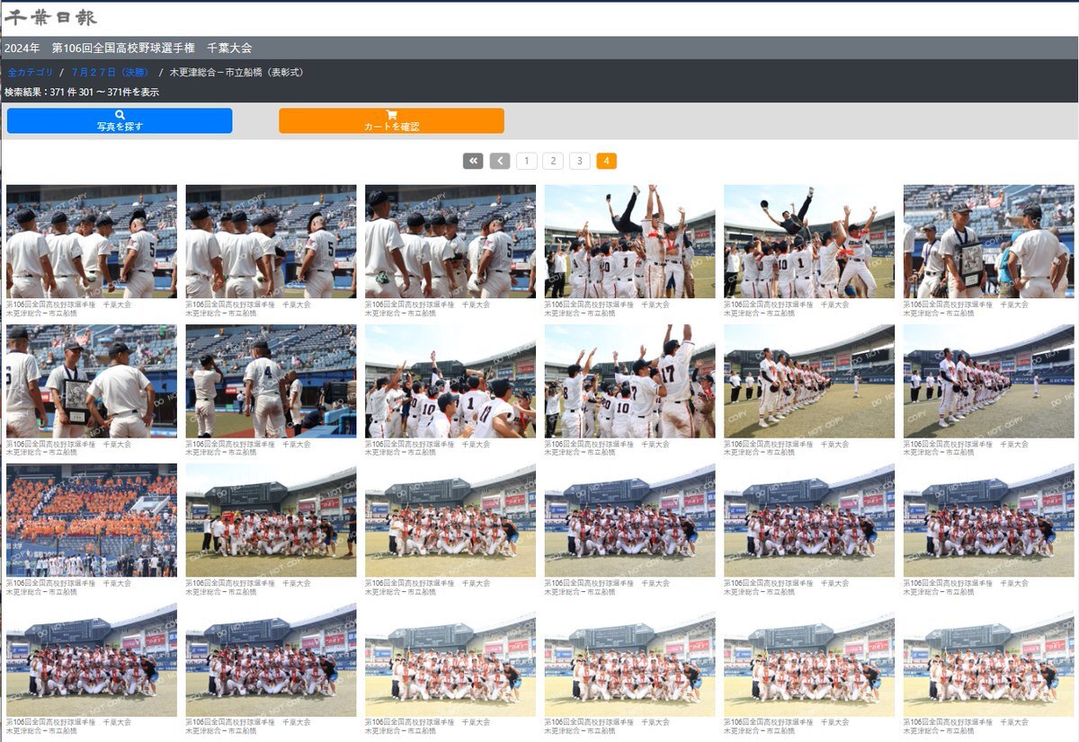Go to the first page with double-arrow button
1079x742 pixels.
473,161
